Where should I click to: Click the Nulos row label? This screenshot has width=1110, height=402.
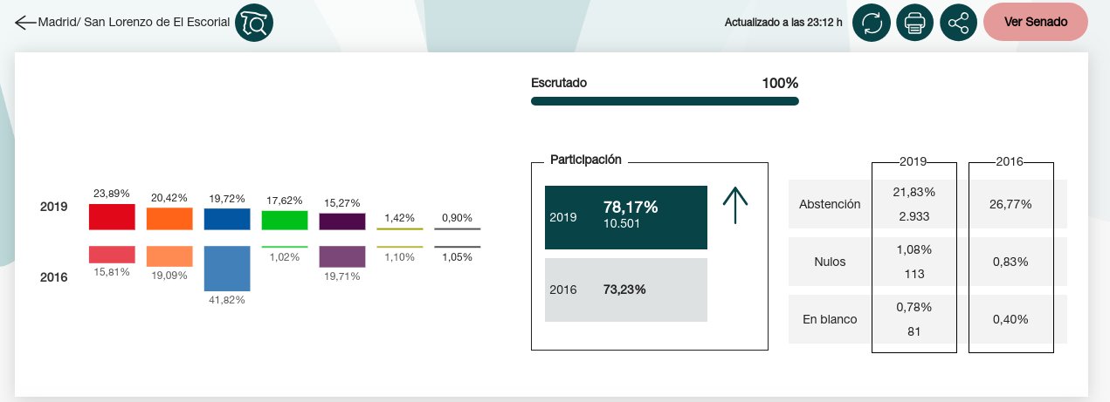click(x=830, y=262)
